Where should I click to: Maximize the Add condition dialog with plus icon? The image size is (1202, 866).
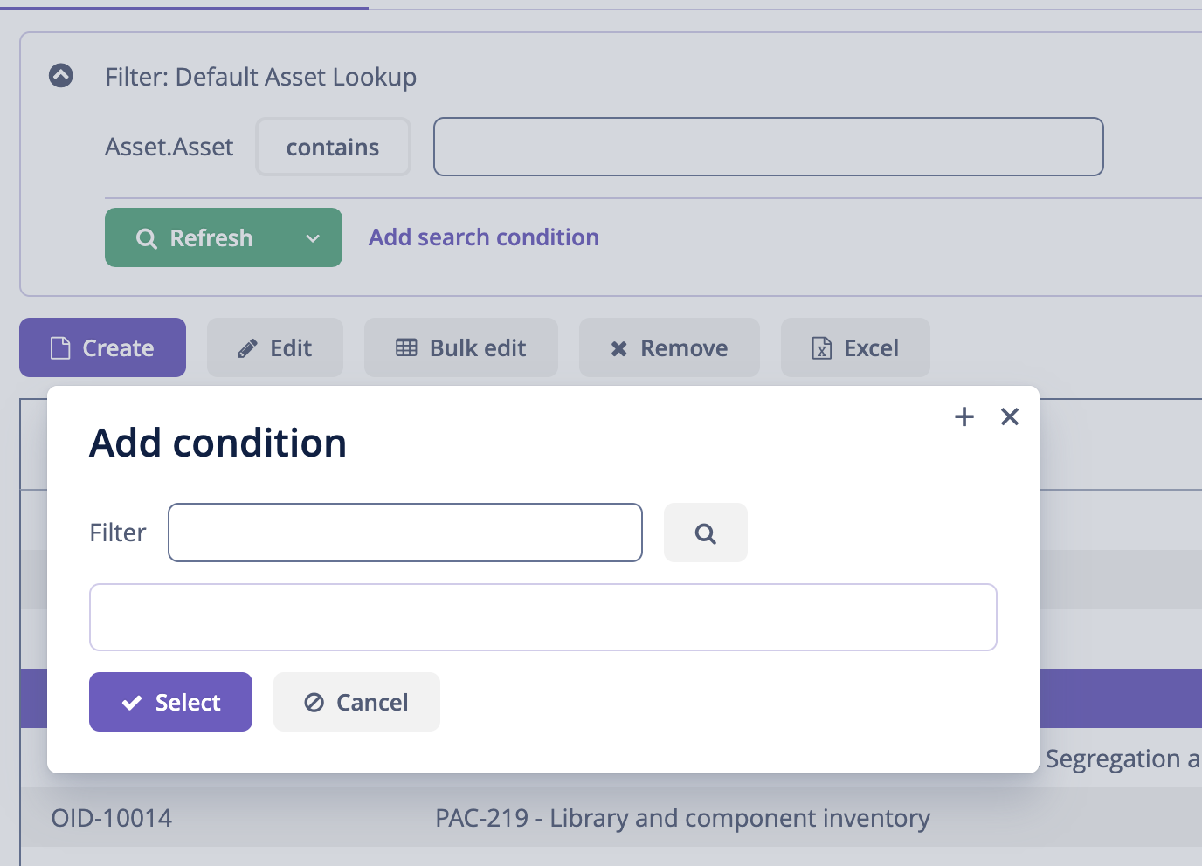coord(964,416)
